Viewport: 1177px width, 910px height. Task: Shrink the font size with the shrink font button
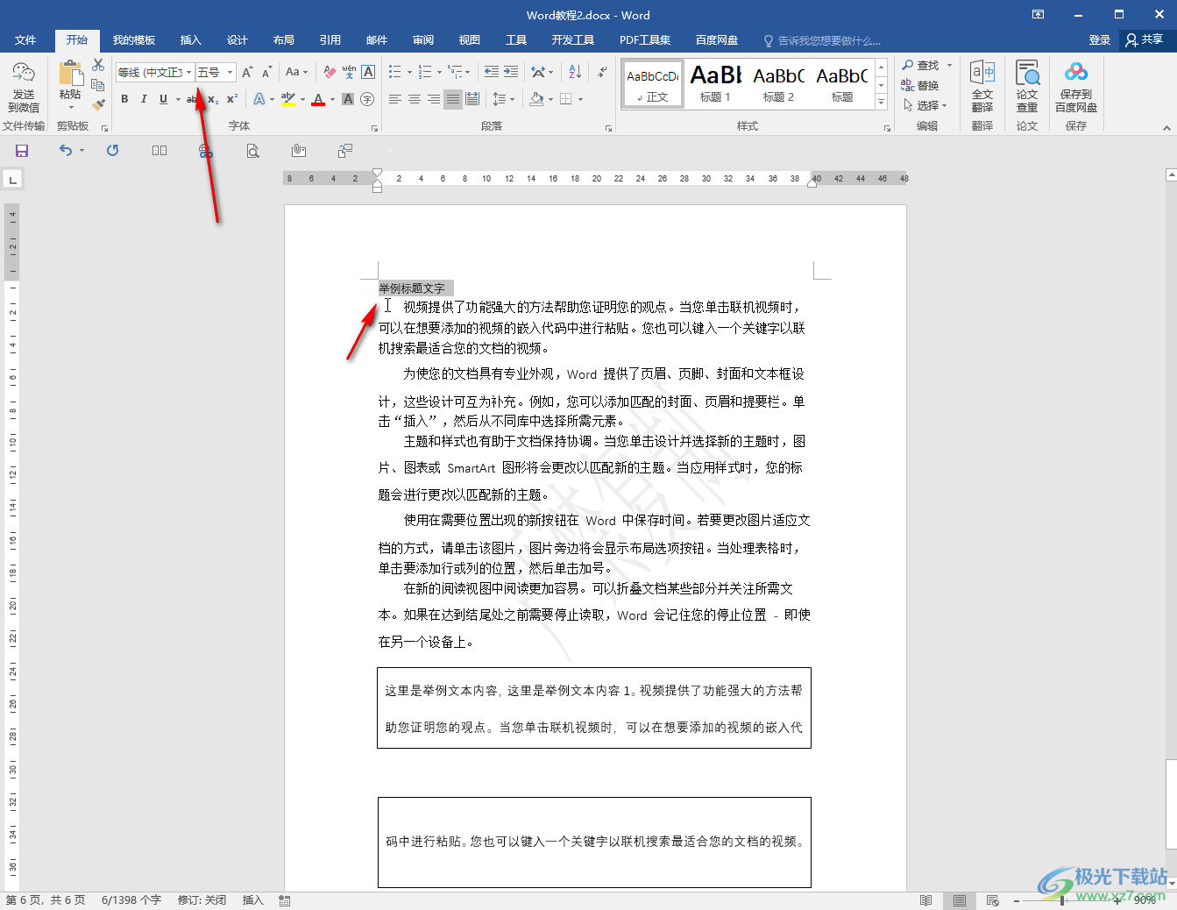point(266,72)
